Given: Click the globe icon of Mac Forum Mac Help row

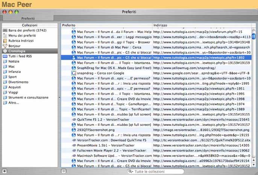Looking at the screenshot, I should click(74, 32).
